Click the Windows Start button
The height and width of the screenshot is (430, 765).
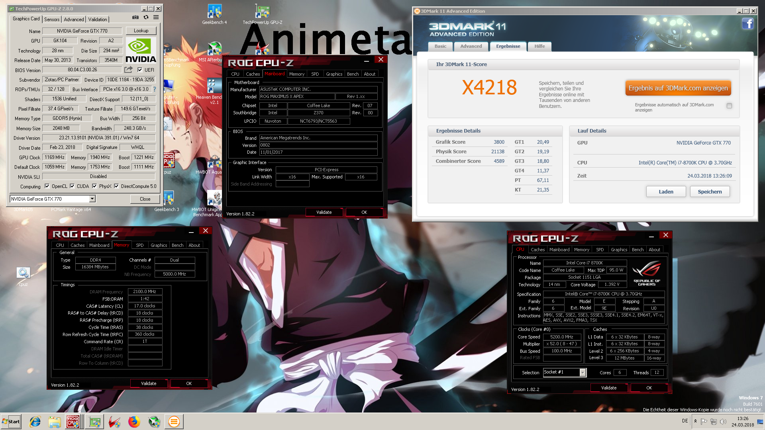[x=11, y=422]
